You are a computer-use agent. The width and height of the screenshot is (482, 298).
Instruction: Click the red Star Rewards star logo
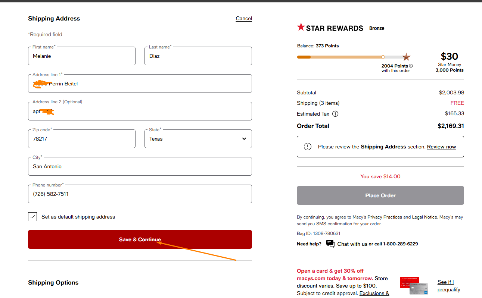pos(301,27)
